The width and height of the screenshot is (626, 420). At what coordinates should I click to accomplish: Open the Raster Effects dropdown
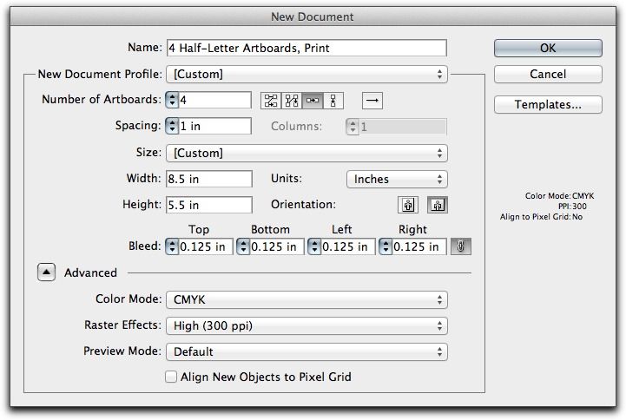click(x=307, y=326)
